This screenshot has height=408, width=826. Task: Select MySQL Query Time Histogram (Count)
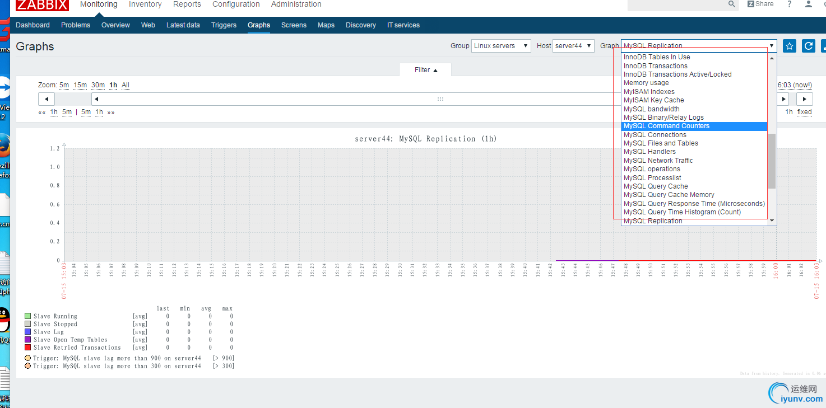click(694, 212)
